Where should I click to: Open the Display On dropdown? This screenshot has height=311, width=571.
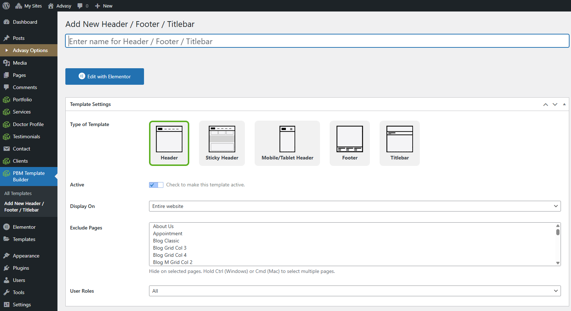(x=354, y=206)
